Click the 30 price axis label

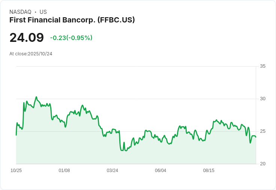point(262,99)
